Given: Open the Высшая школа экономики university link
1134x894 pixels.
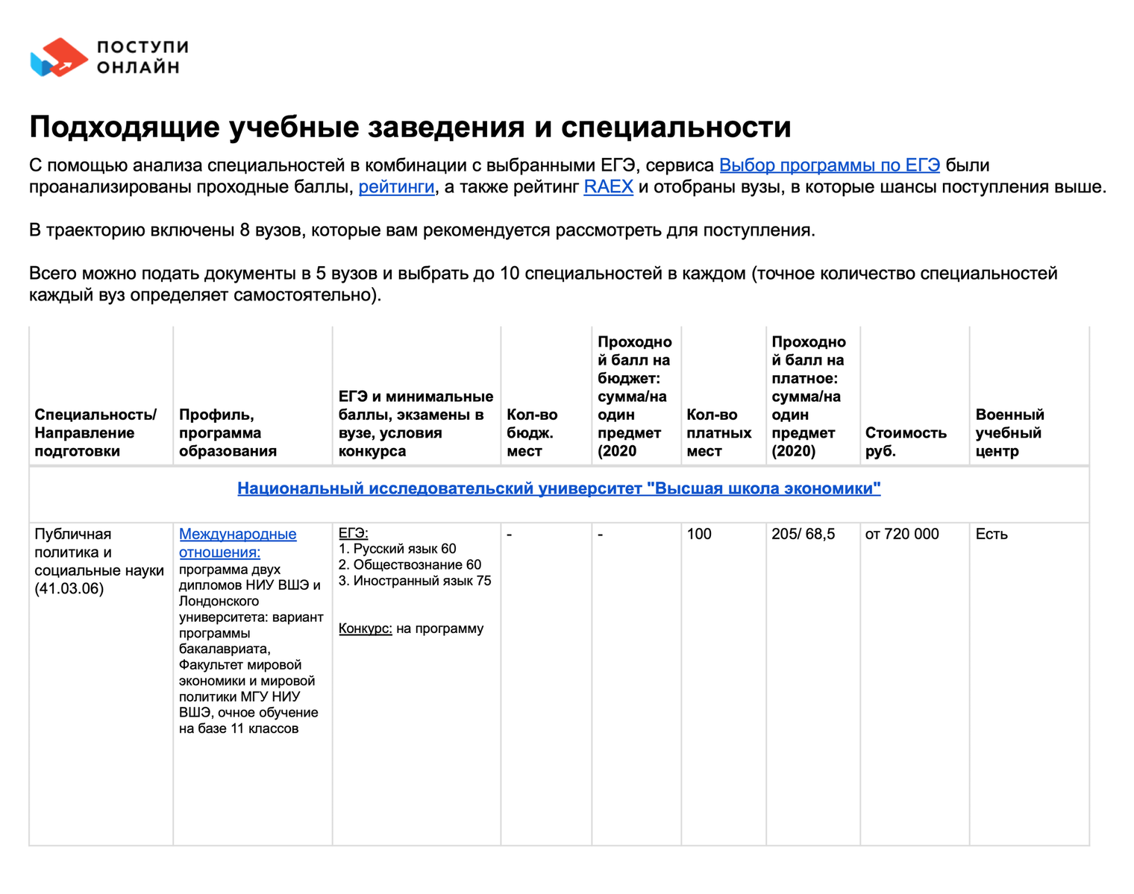Looking at the screenshot, I should [559, 488].
